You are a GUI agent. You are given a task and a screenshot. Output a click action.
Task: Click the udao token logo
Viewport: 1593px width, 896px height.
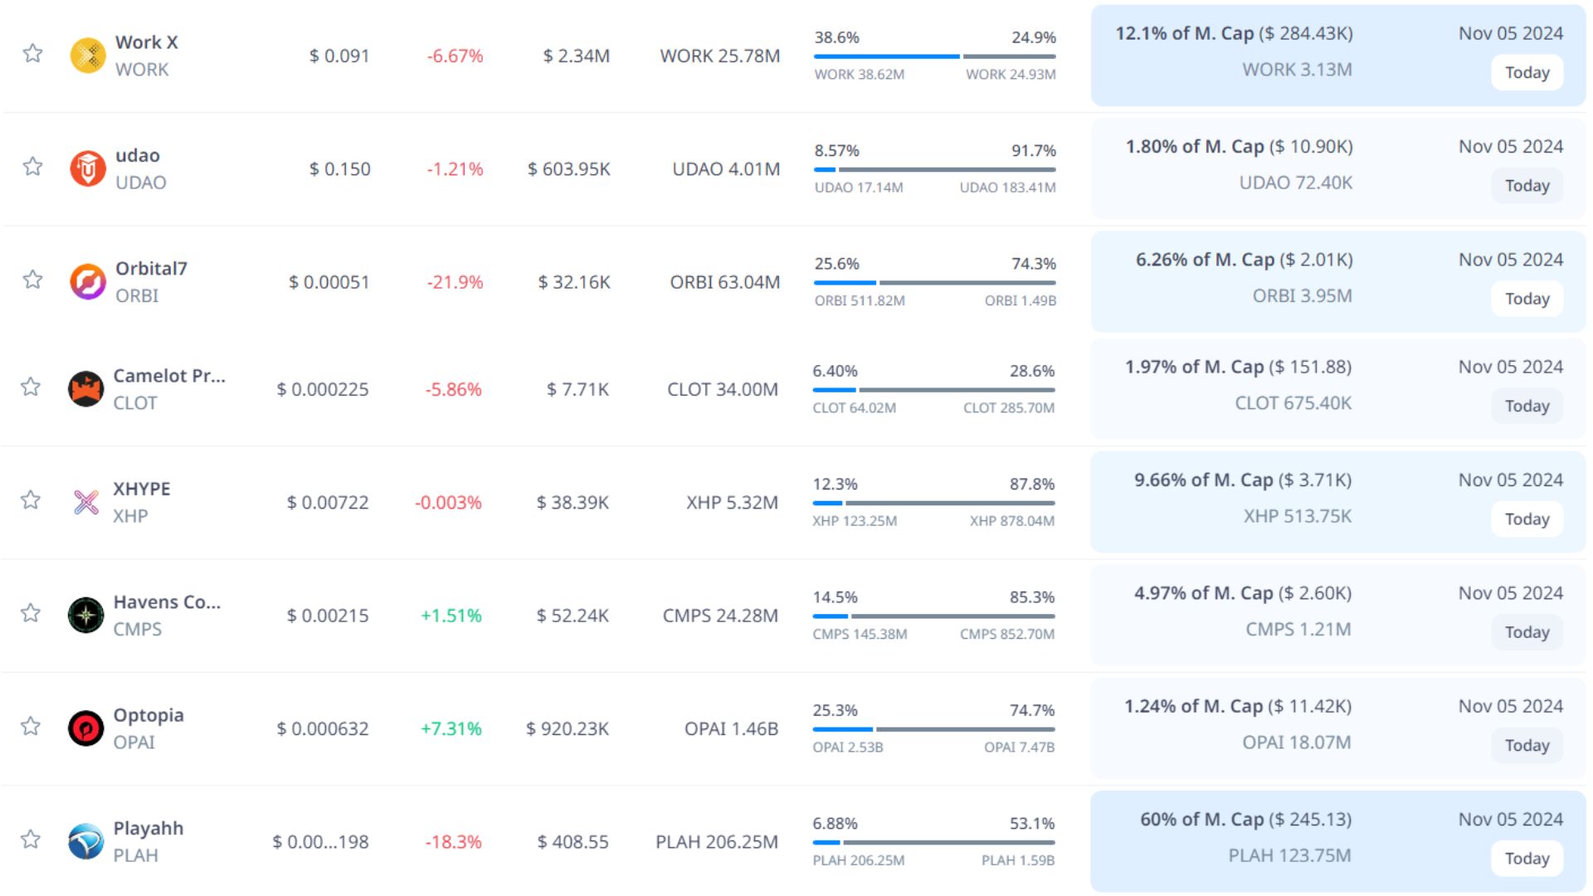tap(87, 169)
